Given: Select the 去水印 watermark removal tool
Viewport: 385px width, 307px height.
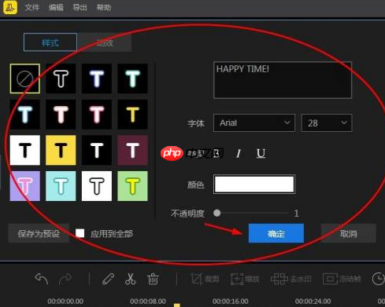Looking at the screenshot, I should (x=291, y=279).
